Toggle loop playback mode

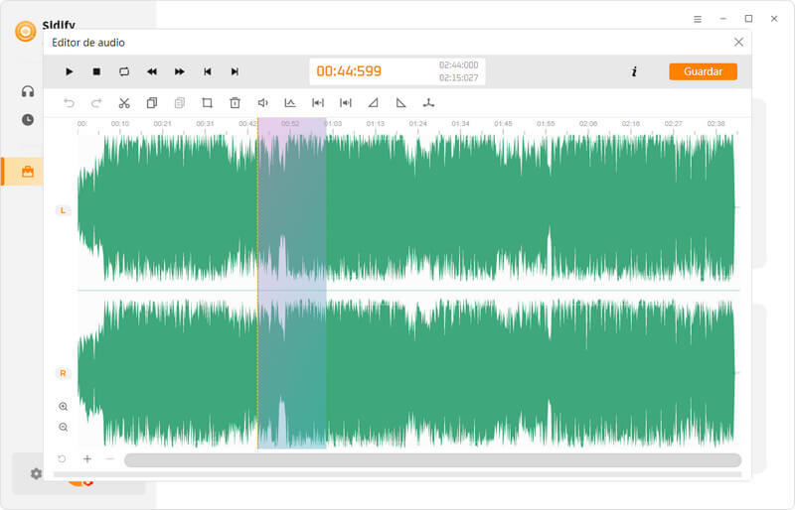tap(124, 71)
